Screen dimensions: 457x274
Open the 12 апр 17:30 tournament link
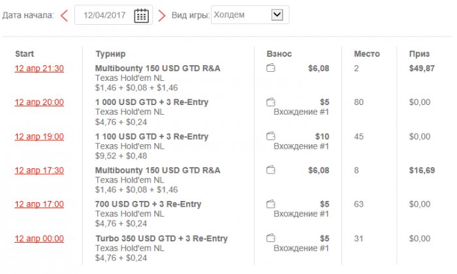click(39, 170)
